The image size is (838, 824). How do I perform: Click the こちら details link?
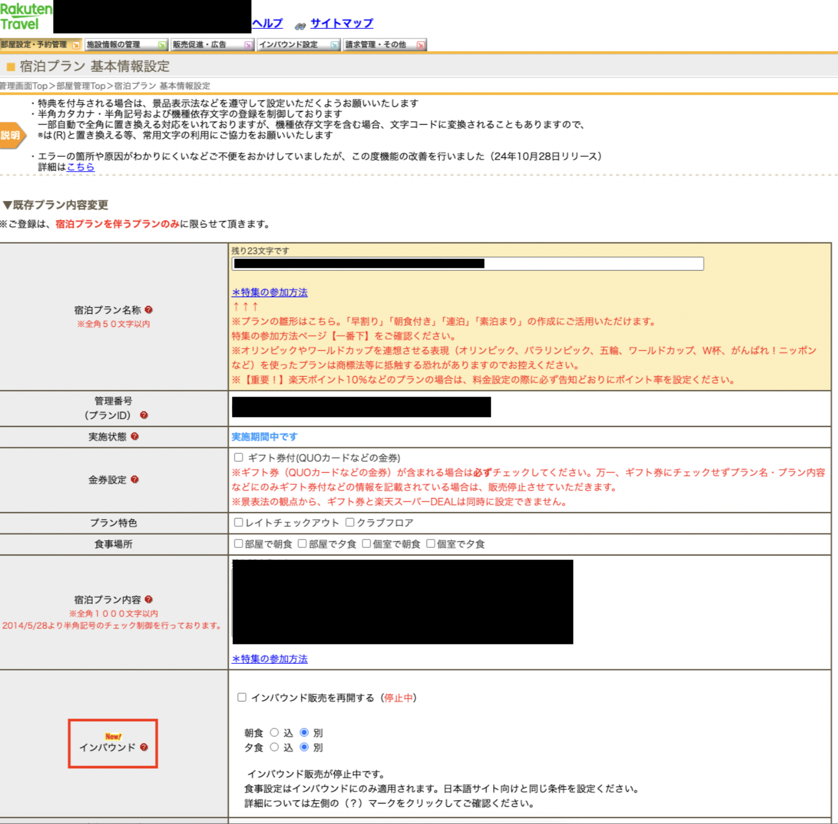81,167
